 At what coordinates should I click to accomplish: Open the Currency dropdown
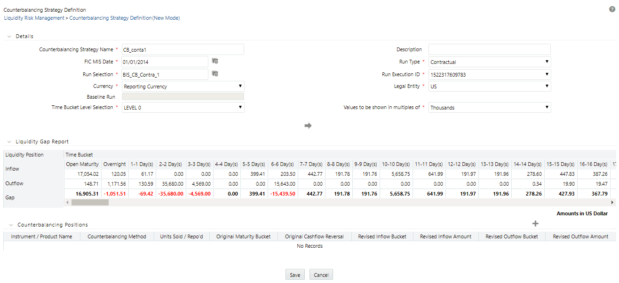click(183, 86)
